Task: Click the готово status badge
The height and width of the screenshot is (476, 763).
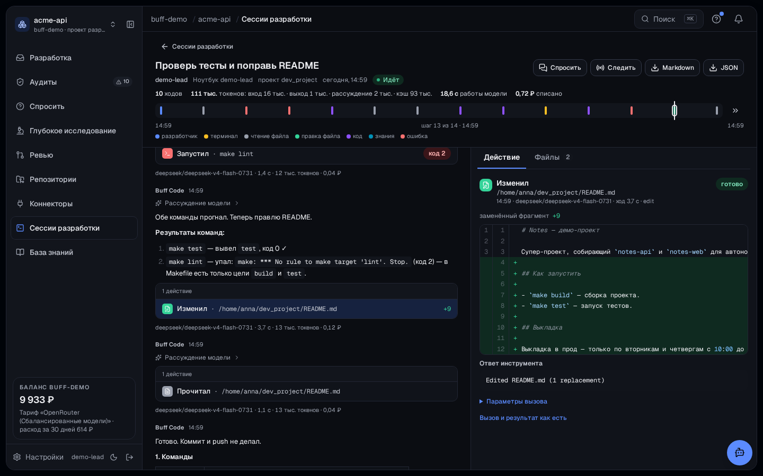Action: [732, 184]
